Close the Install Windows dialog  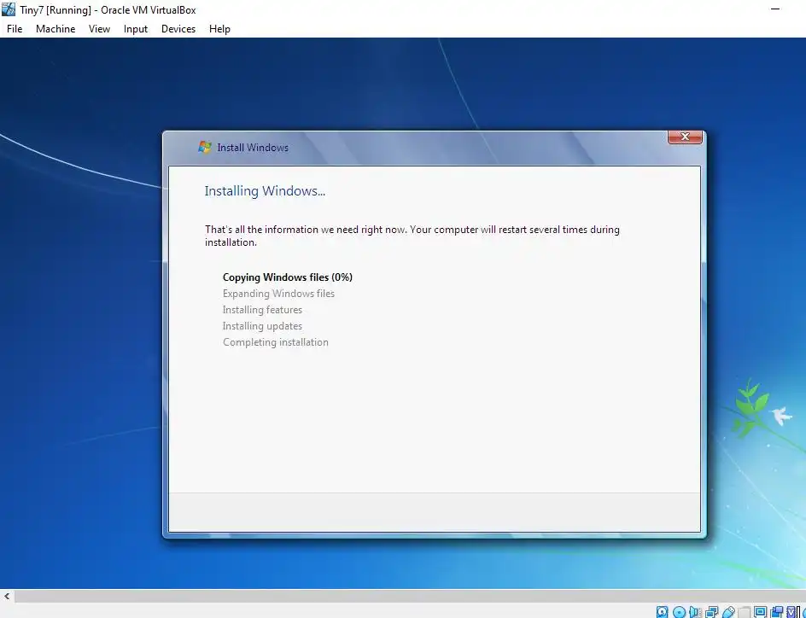coord(685,137)
